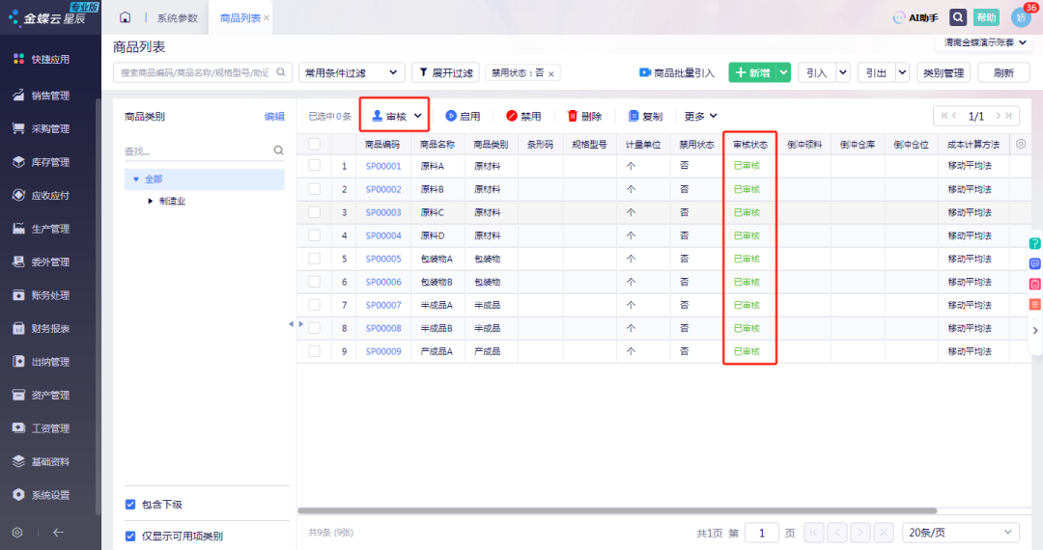Uncheck 仅显示可用项类别 checkbox
This screenshot has height=550, width=1043.
130,536
